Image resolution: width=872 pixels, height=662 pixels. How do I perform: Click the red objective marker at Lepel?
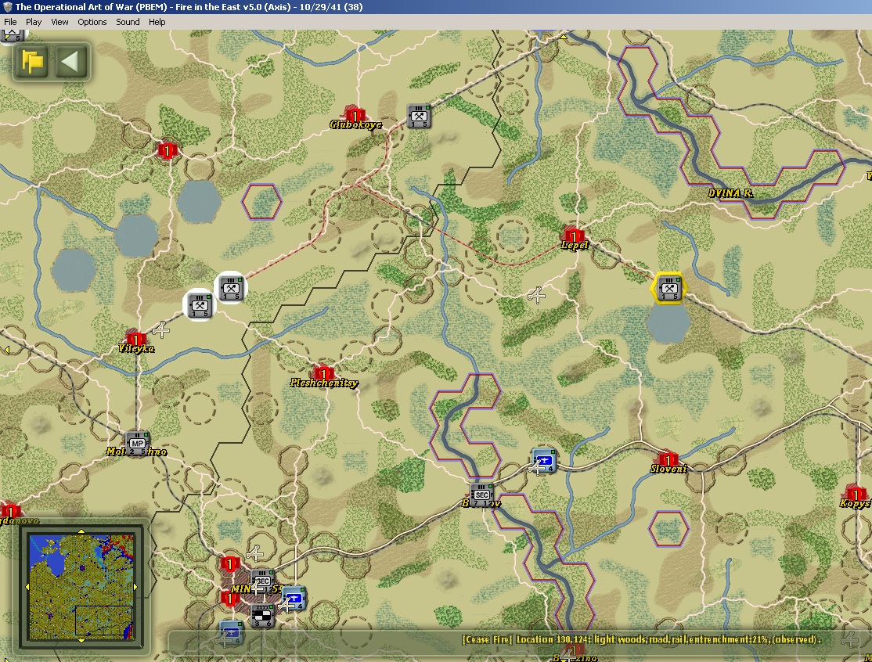pyautogui.click(x=573, y=235)
